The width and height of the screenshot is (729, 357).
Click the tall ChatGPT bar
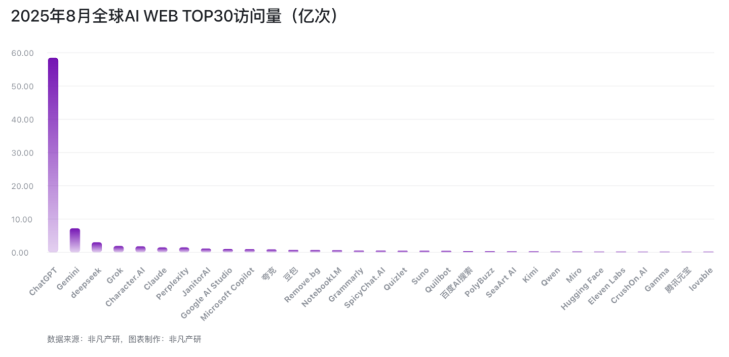point(53,154)
